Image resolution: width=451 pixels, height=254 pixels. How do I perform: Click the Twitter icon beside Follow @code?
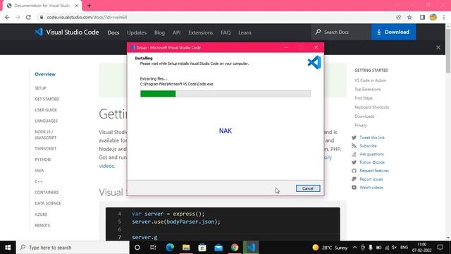click(354, 162)
